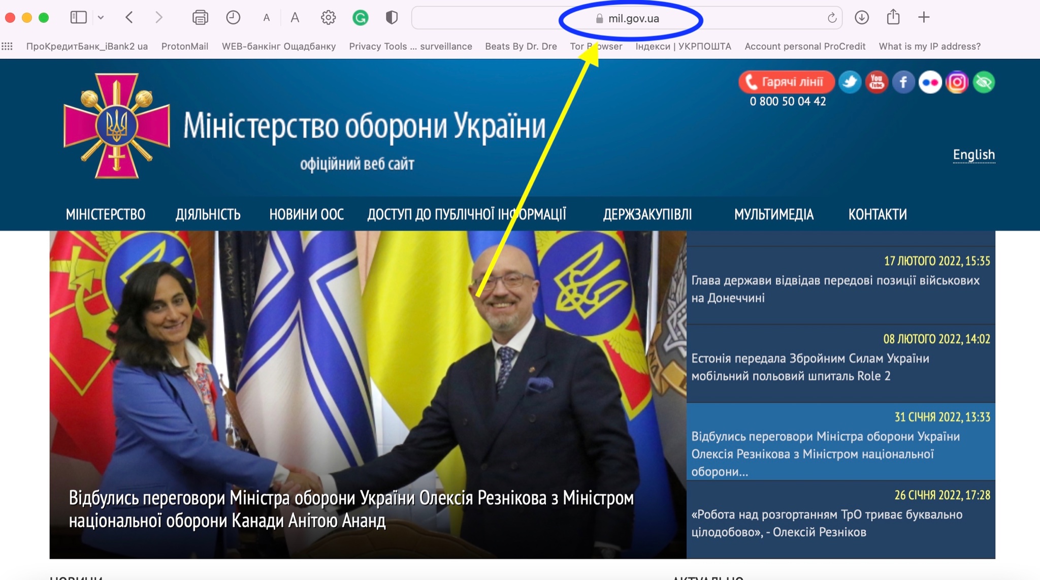The image size is (1040, 580).
Task: Switch site language to English
Action: (x=973, y=154)
